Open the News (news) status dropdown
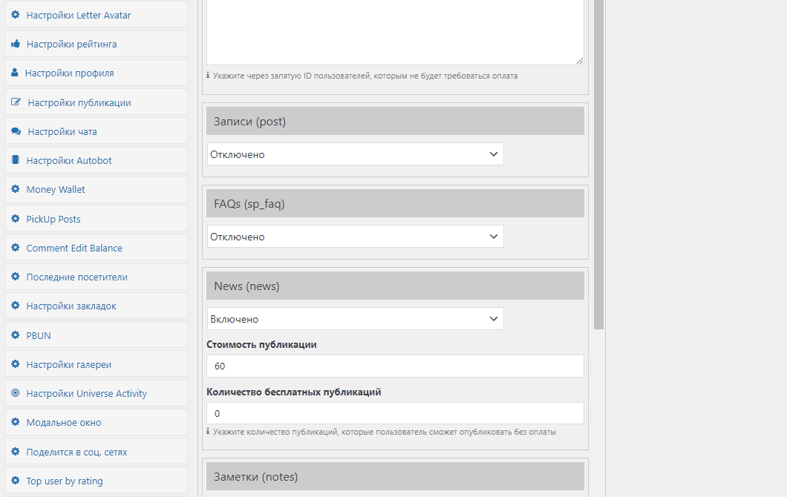This screenshot has width=787, height=497. tap(355, 319)
